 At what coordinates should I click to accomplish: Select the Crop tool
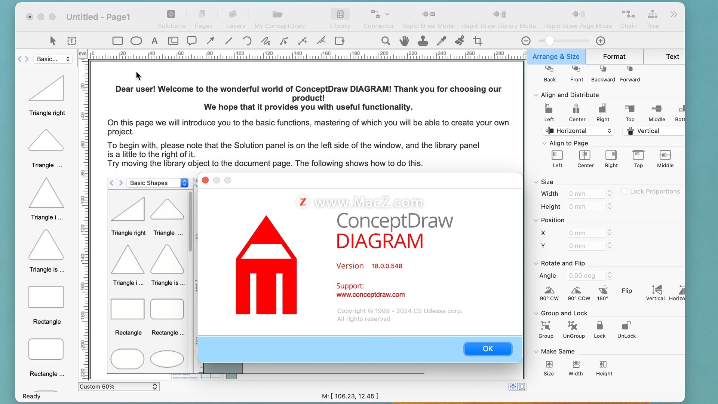point(478,41)
